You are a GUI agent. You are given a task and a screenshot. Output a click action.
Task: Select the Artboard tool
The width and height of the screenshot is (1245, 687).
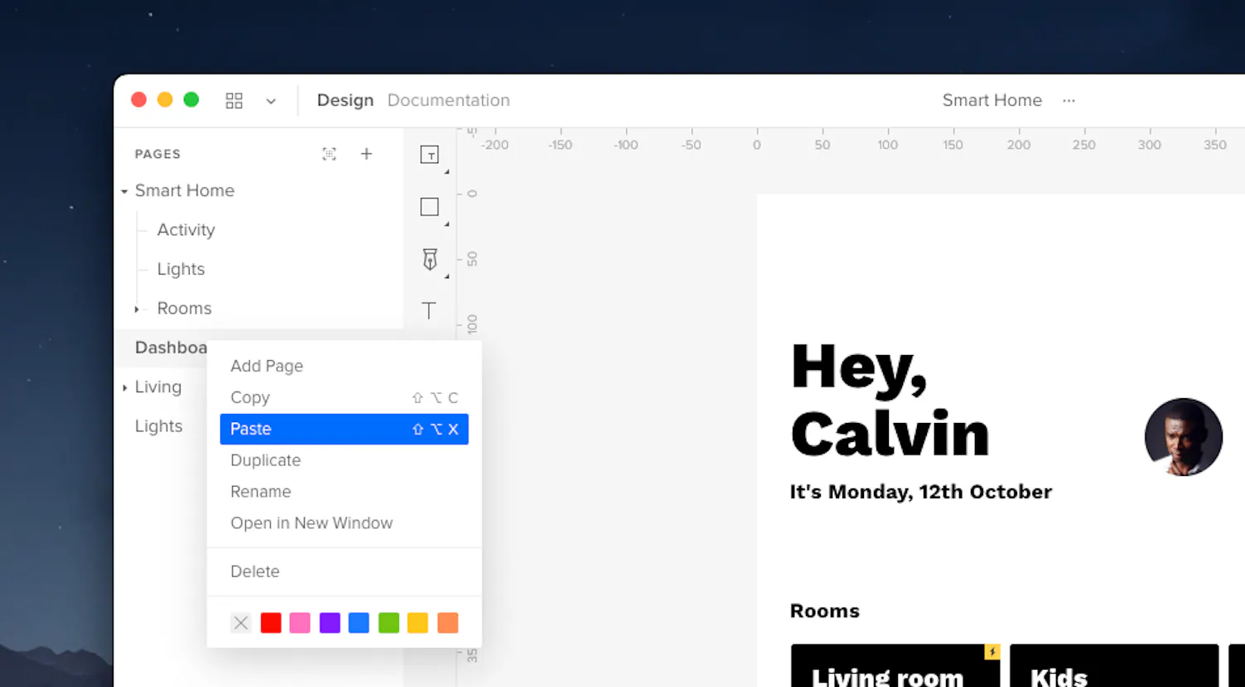[x=429, y=155]
